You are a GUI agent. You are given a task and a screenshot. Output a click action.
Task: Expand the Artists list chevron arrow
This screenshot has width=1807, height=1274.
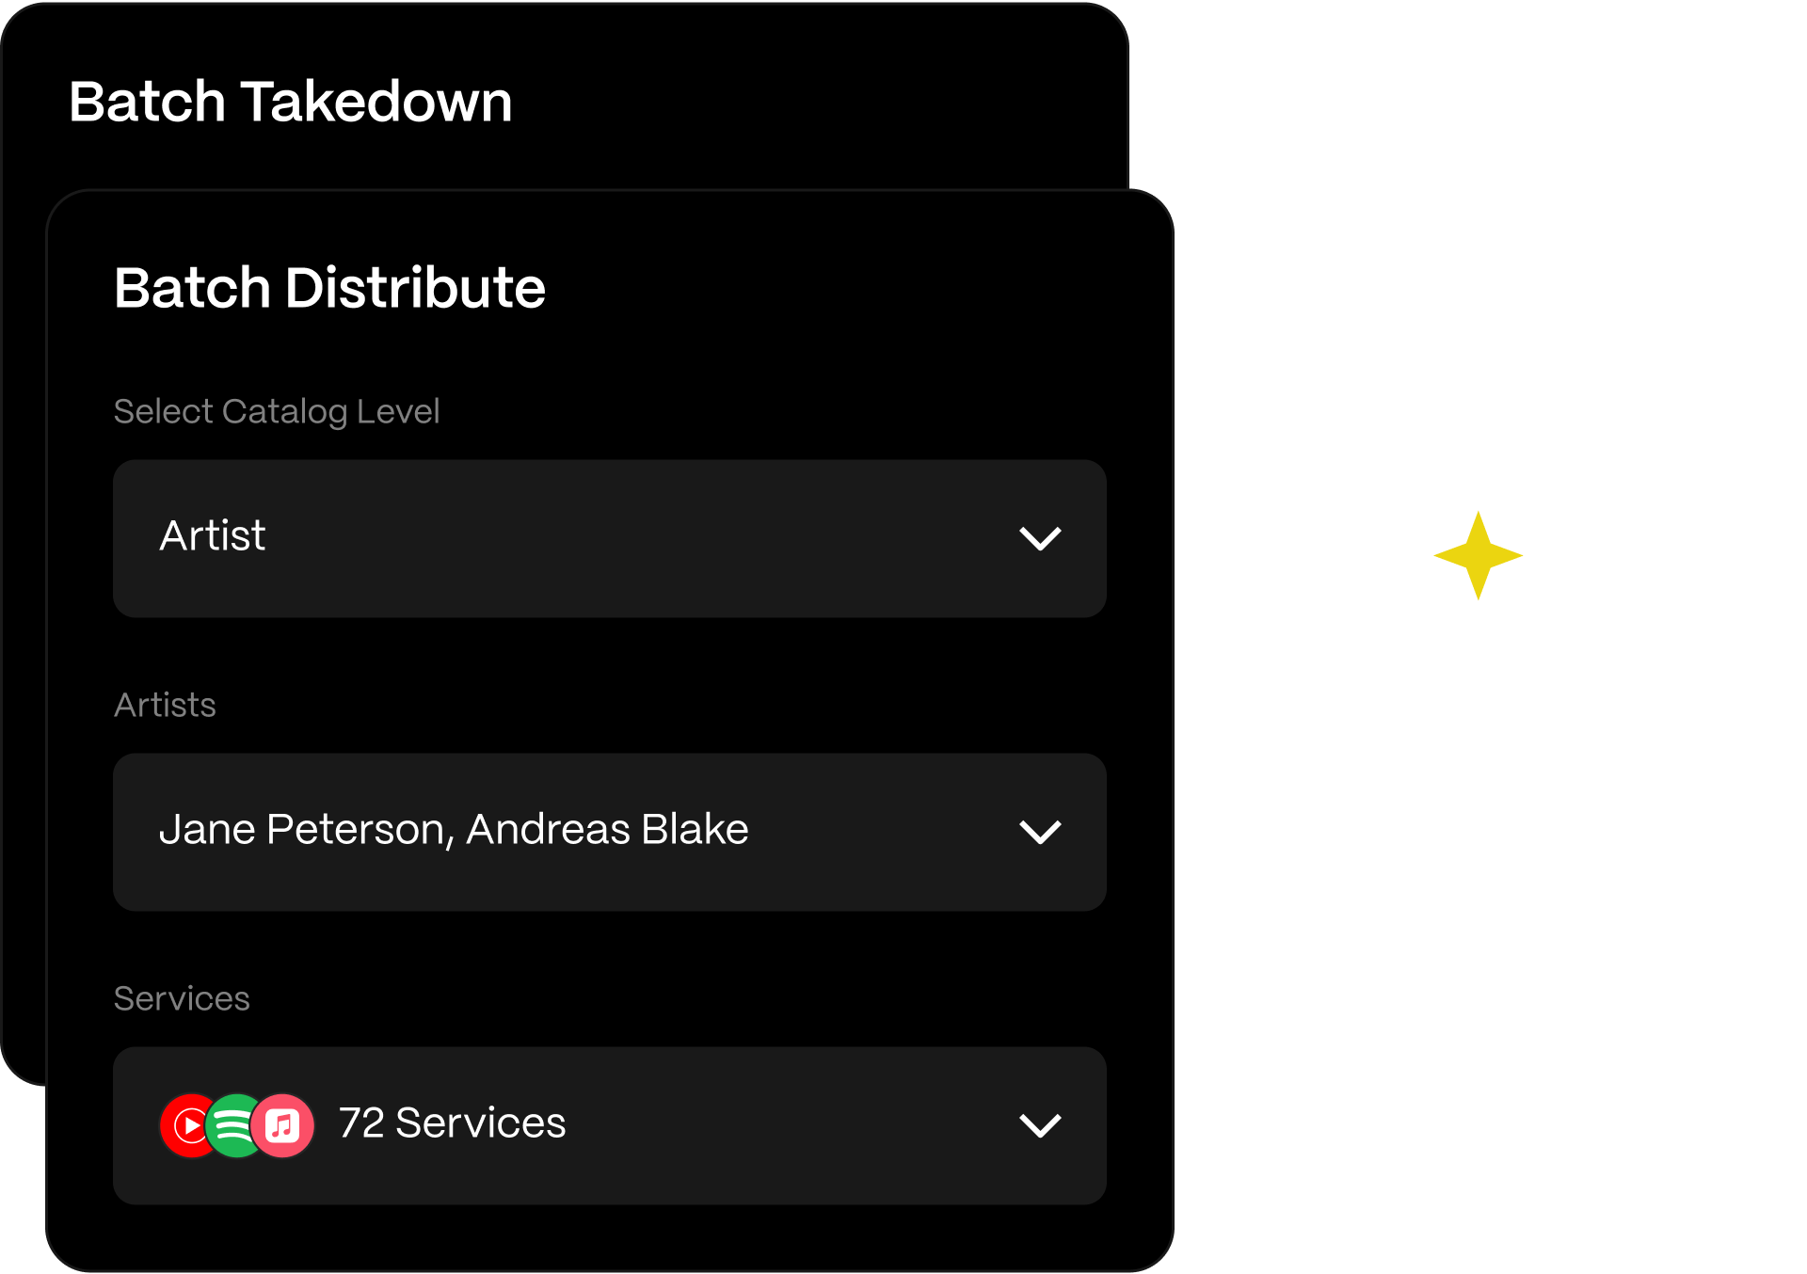[x=1040, y=833]
